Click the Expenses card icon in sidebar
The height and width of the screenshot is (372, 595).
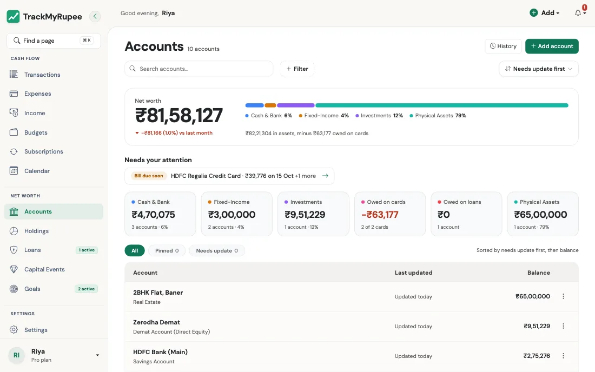14,94
